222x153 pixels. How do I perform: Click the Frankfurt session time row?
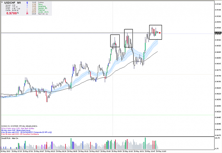(x=38, y=10)
